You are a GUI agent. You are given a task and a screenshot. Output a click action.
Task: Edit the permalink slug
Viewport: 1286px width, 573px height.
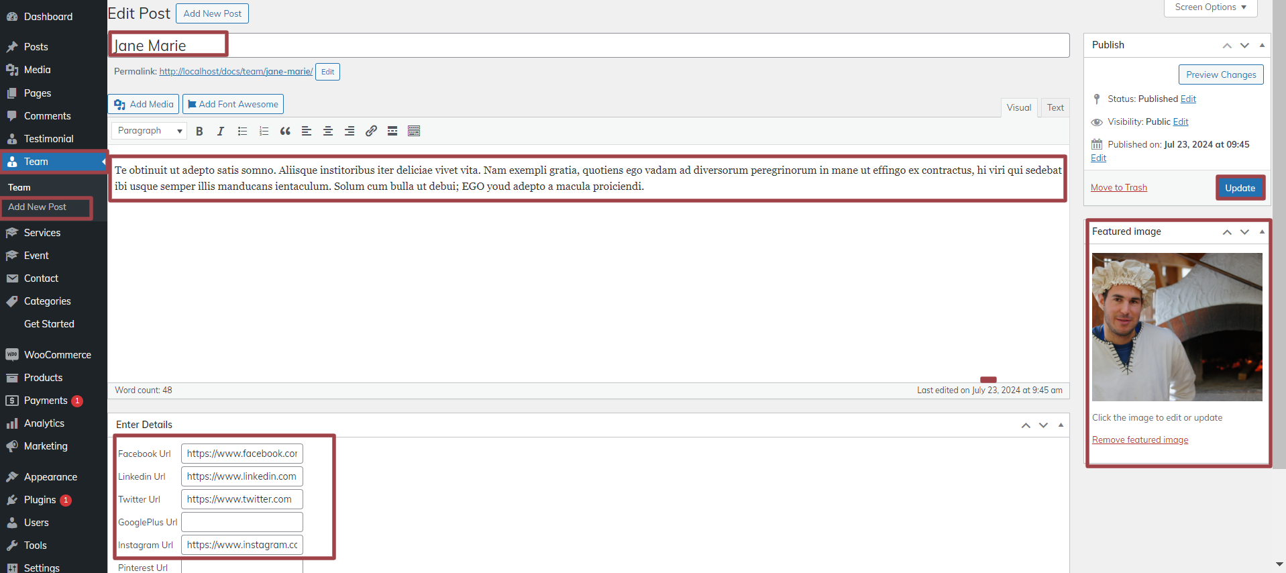pos(327,72)
